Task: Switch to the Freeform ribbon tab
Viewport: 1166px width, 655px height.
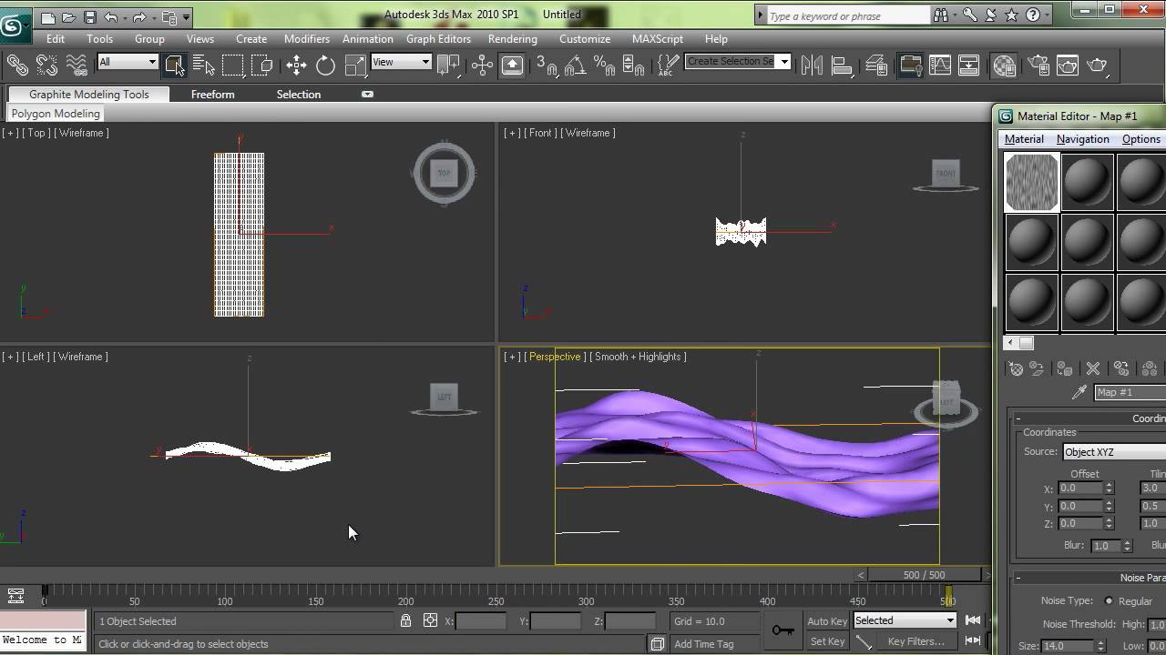Action: [212, 95]
